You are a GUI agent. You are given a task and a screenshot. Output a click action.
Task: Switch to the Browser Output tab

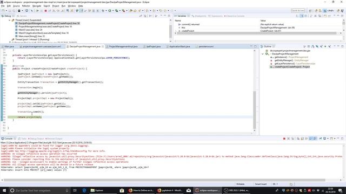54,138
